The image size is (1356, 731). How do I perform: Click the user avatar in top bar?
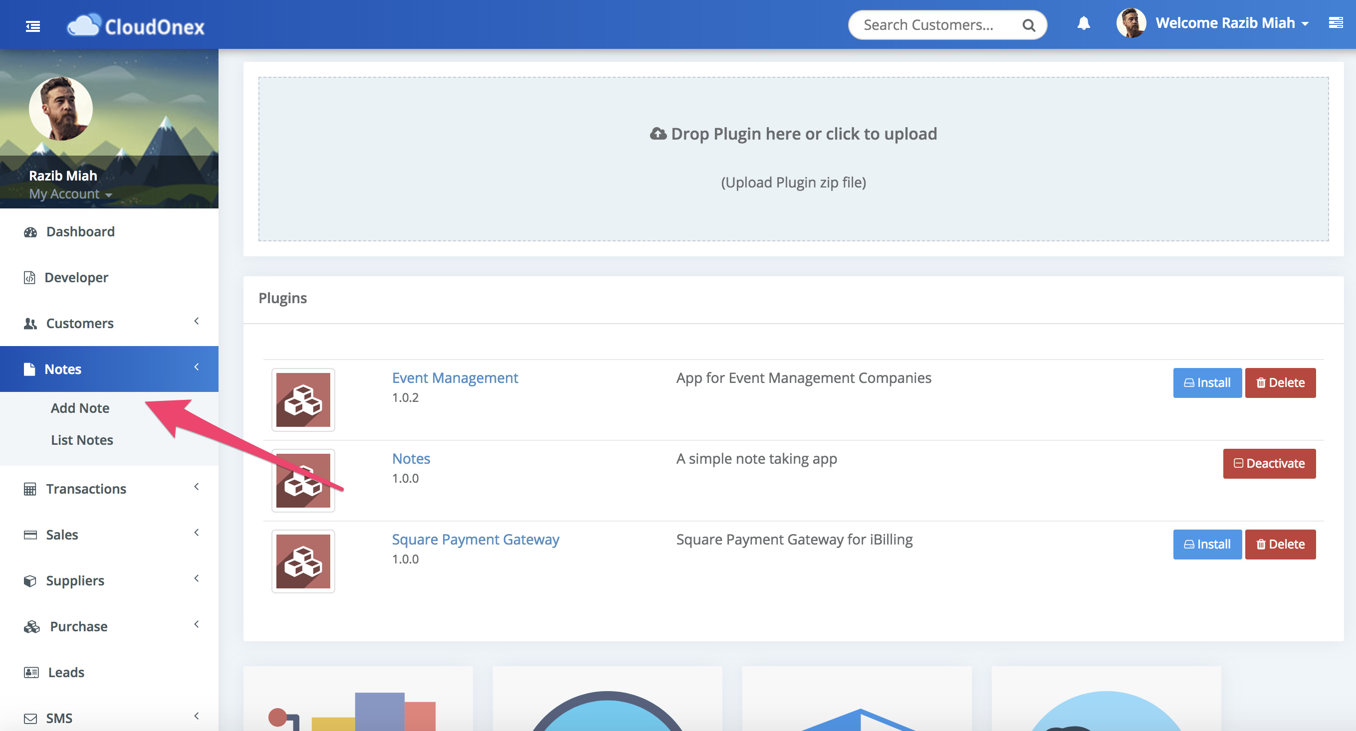click(1130, 23)
